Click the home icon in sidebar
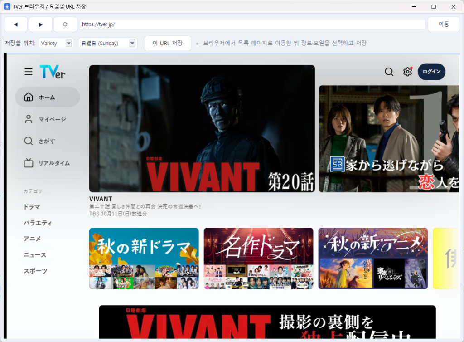464x342 pixels. (x=29, y=97)
